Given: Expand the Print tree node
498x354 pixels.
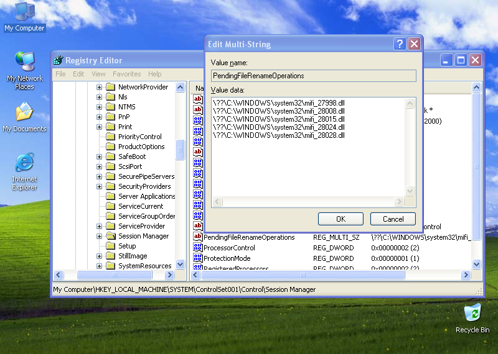Looking at the screenshot, I should [x=99, y=127].
